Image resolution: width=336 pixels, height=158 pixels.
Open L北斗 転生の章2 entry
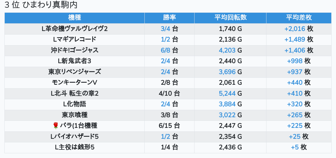tap(75, 94)
